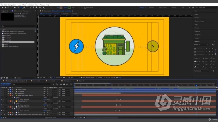Click the frame blending icon in timeline
Image resolution: width=218 pixels, height=122 pixels.
pos(64,84)
